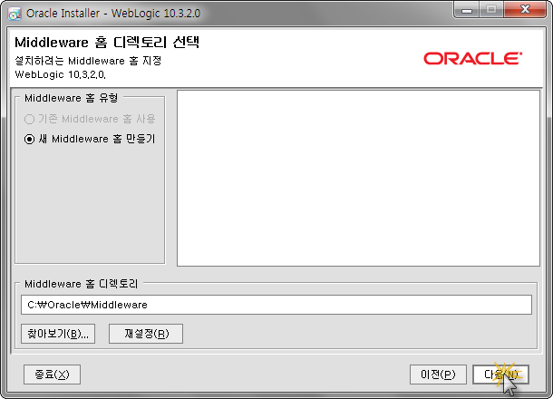Maximize the Oracle Installer window
The width and height of the screenshot is (553, 399).
pos(491,10)
